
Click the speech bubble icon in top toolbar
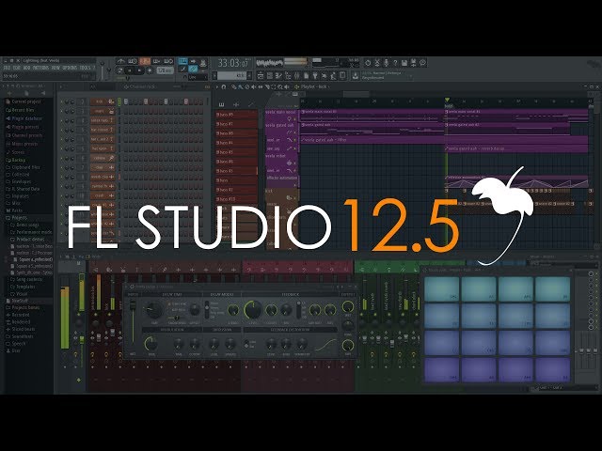(x=422, y=63)
